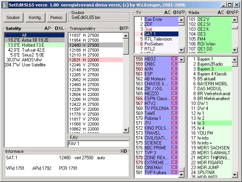
Task: Click the NFP sort letters above Rádia list
Action: [234, 13]
